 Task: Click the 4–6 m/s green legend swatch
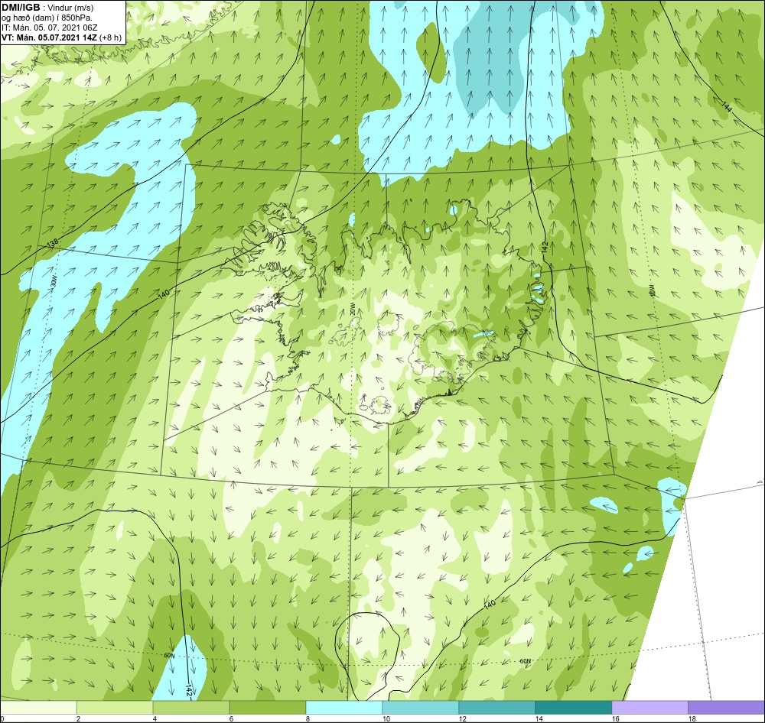pyautogui.click(x=191, y=708)
